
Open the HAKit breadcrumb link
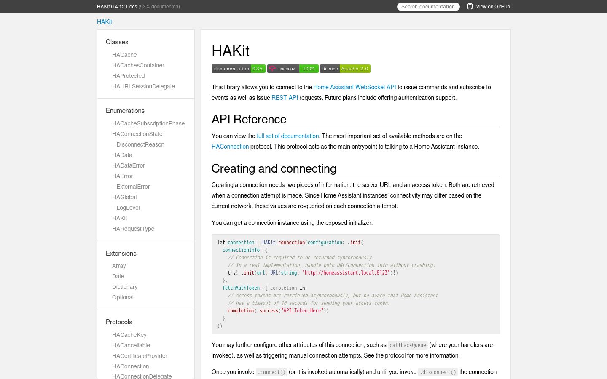(x=105, y=22)
